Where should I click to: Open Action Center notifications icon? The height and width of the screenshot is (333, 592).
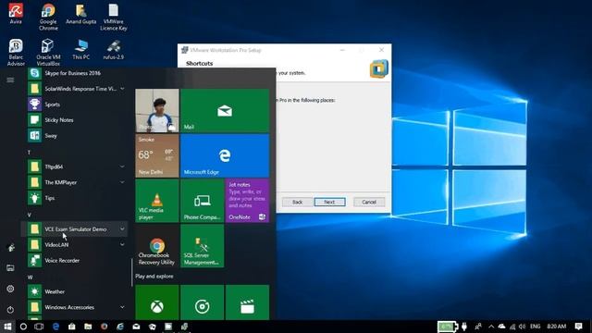[x=578, y=327]
